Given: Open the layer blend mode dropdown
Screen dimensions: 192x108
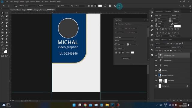Looking at the screenshot, I should point(163,47).
